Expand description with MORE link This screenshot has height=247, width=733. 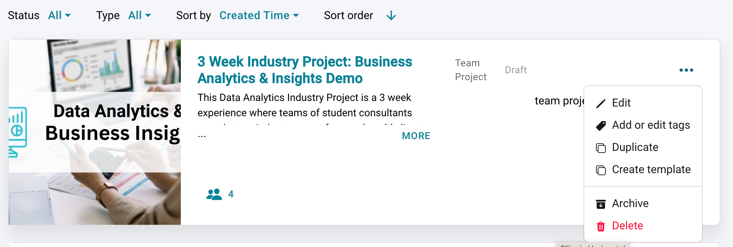tap(416, 136)
